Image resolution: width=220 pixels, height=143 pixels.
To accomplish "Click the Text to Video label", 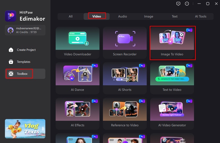I will click(172, 90).
